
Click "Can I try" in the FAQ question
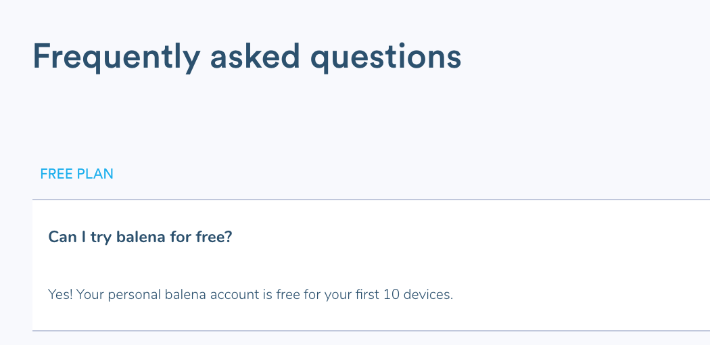click(80, 237)
